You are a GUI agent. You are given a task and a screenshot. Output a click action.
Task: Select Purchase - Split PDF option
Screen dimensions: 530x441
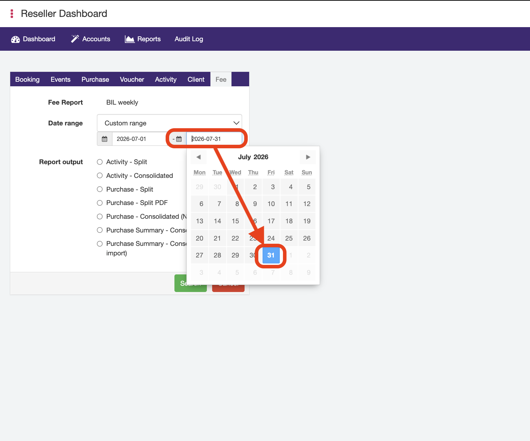tap(100, 203)
